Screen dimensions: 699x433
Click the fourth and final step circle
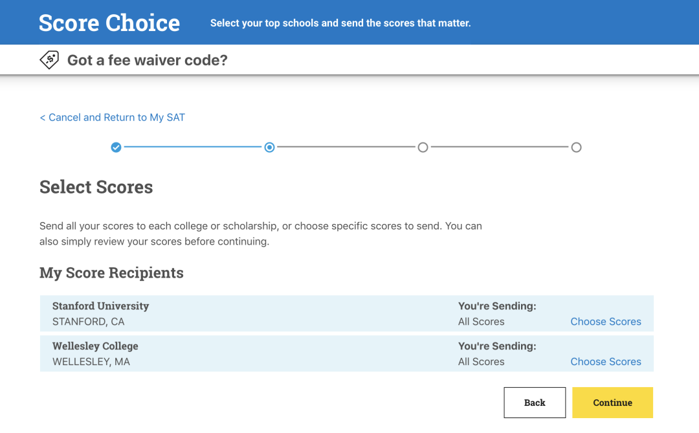[576, 148]
